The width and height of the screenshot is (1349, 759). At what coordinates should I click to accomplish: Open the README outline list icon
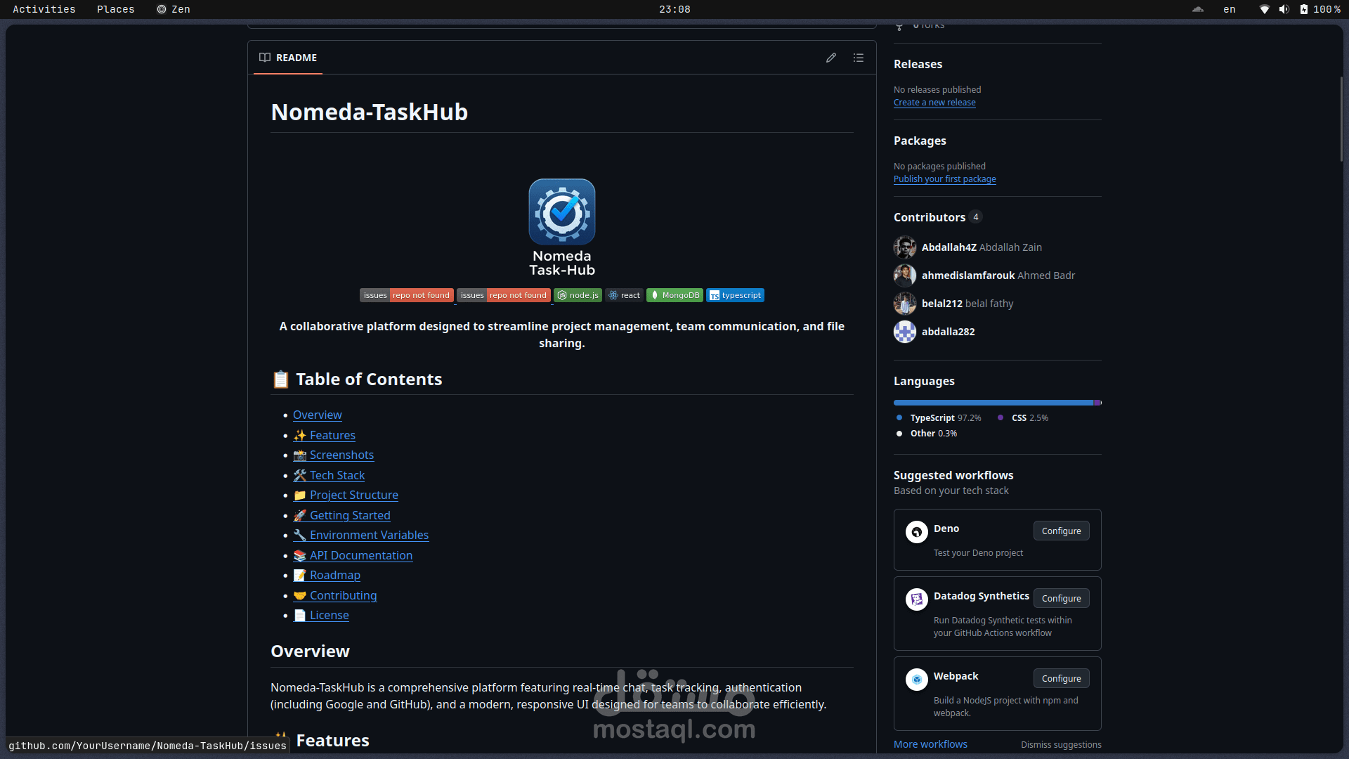click(858, 58)
